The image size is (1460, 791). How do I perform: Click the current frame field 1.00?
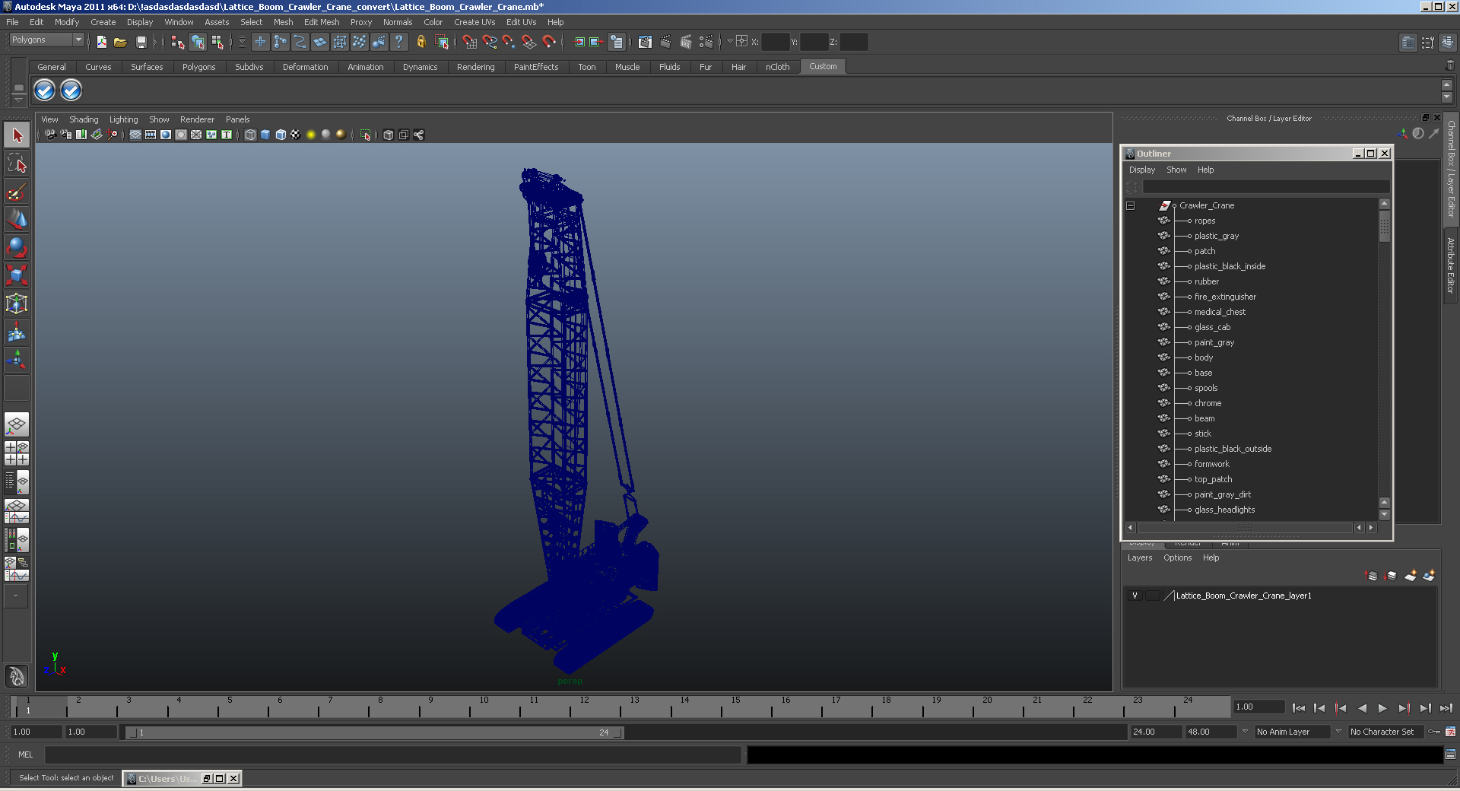coord(1258,707)
